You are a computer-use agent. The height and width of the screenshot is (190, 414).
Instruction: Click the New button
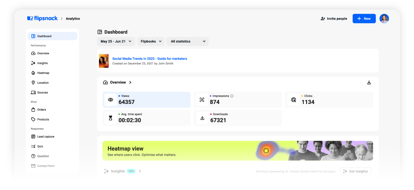tap(364, 19)
